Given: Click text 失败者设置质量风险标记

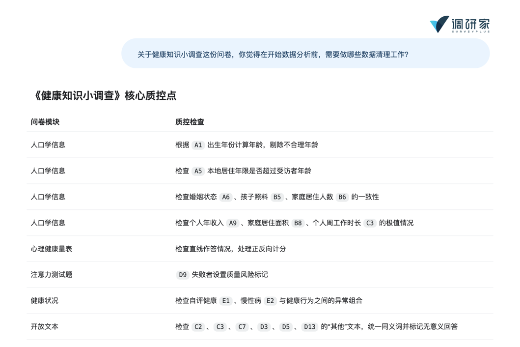Looking at the screenshot, I should [230, 275].
